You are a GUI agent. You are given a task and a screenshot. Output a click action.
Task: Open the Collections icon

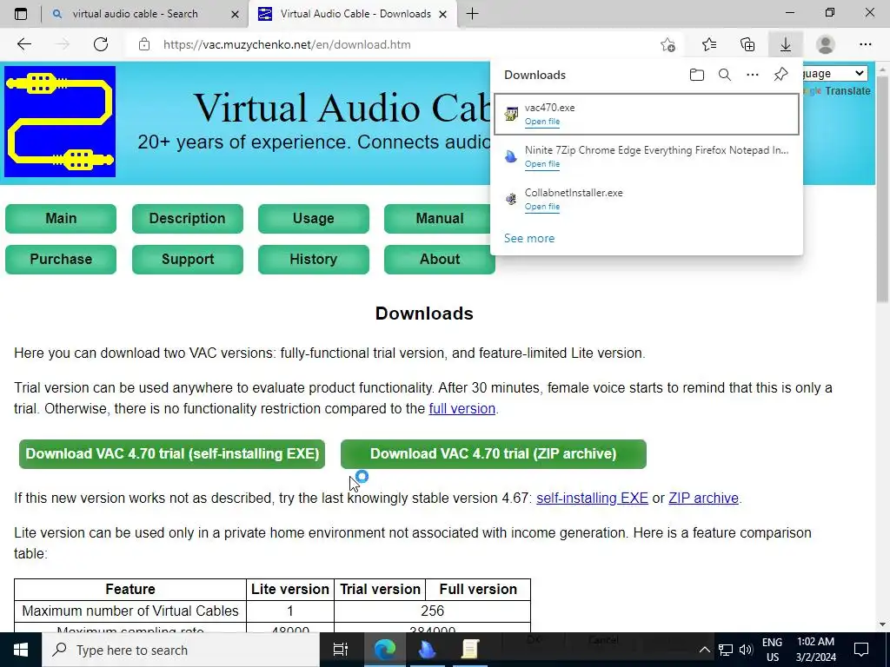747,44
